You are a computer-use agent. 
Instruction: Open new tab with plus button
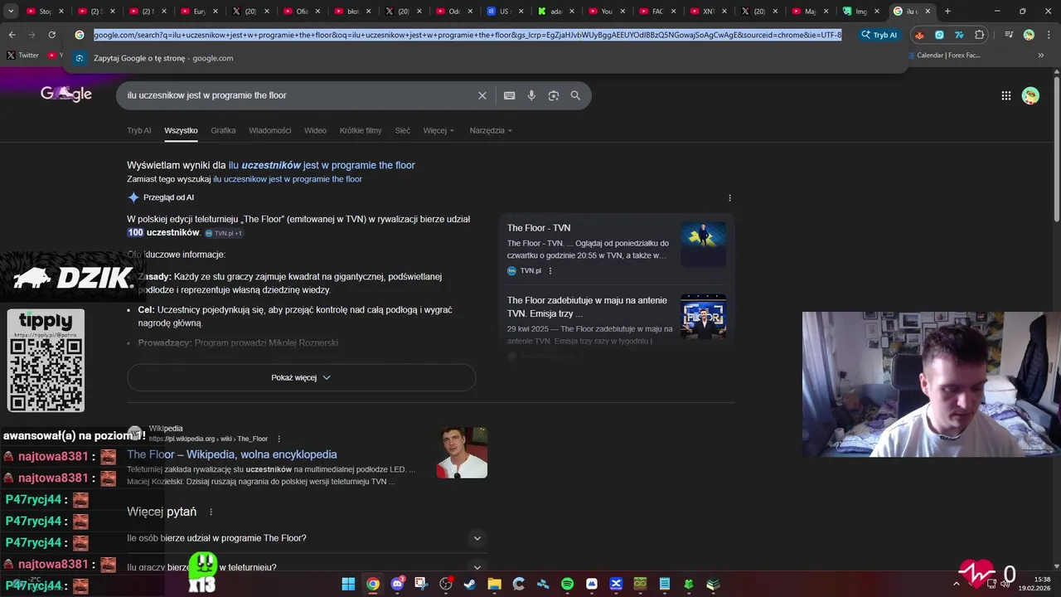pyautogui.click(x=947, y=12)
